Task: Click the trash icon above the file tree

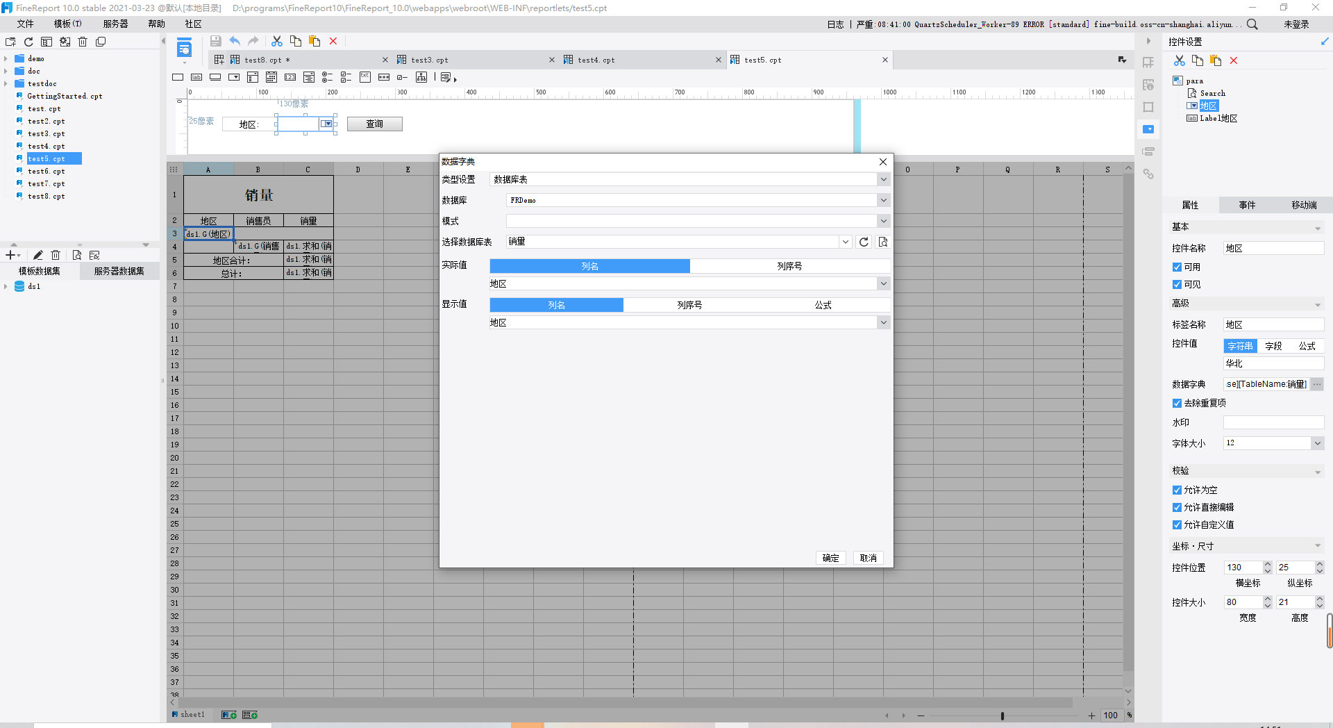Action: [x=83, y=42]
